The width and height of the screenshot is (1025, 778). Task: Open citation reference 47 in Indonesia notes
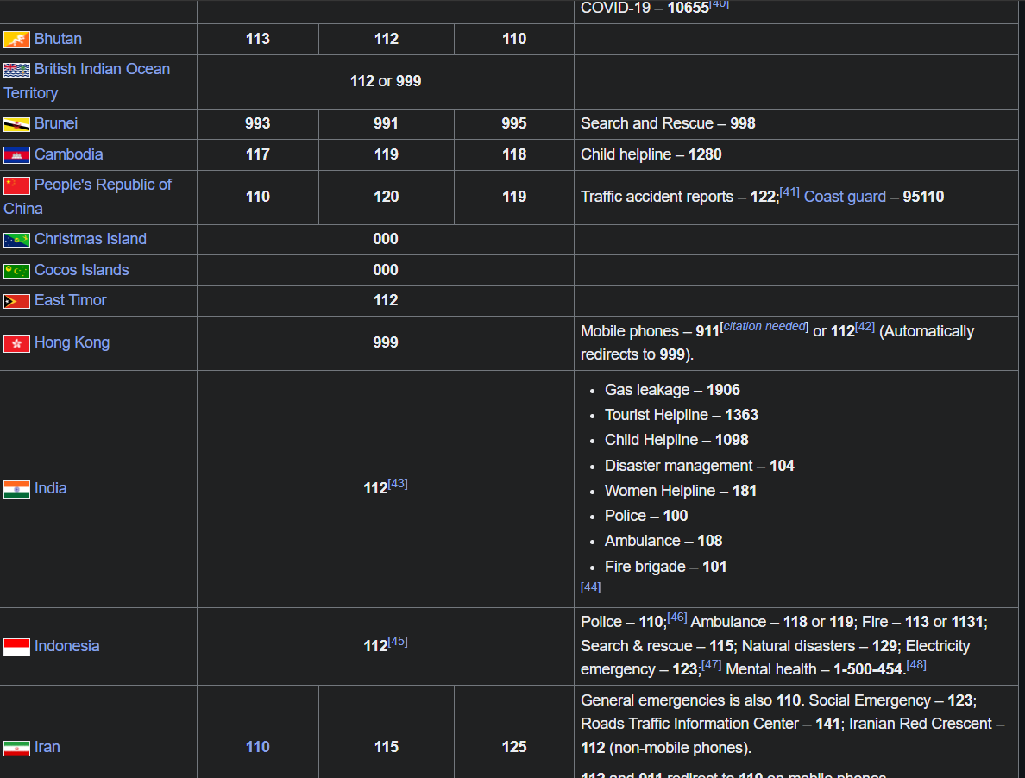click(711, 665)
